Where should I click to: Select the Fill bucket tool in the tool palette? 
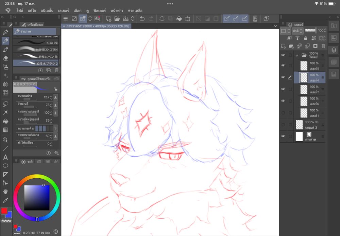pyautogui.click(x=5, y=121)
